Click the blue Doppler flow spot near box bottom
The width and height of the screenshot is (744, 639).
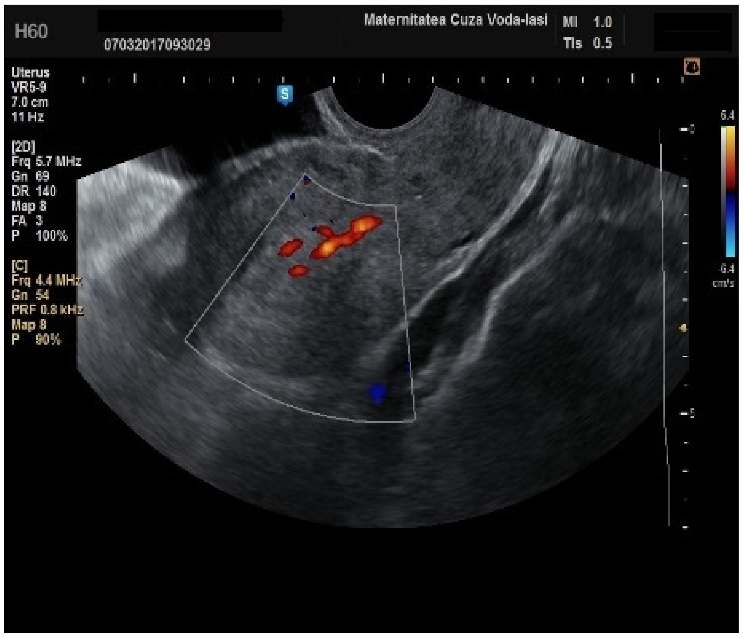[378, 391]
